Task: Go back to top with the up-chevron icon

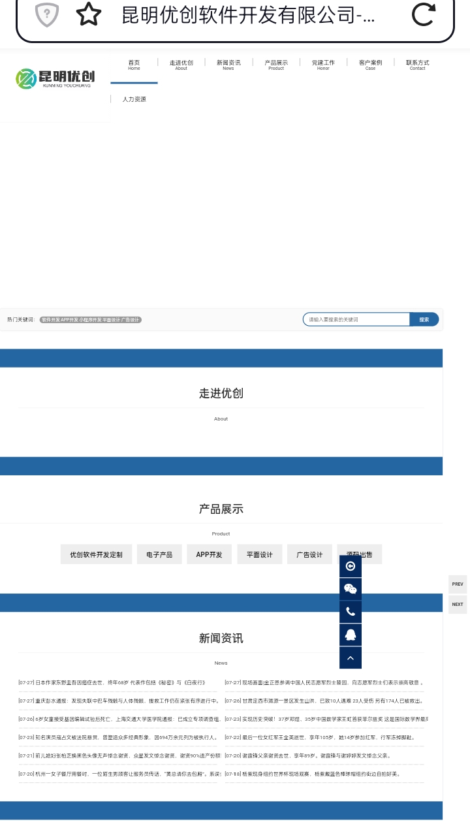Action: point(351,658)
